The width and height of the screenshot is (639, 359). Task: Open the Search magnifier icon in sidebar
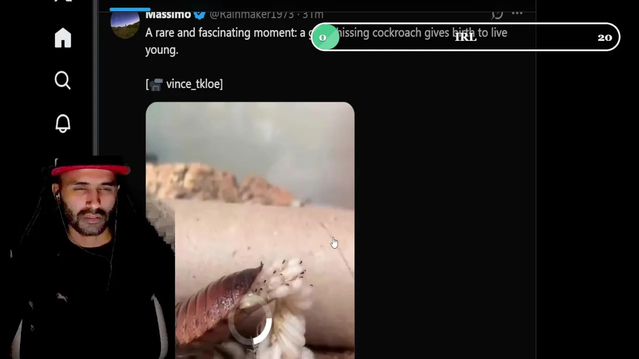click(63, 80)
